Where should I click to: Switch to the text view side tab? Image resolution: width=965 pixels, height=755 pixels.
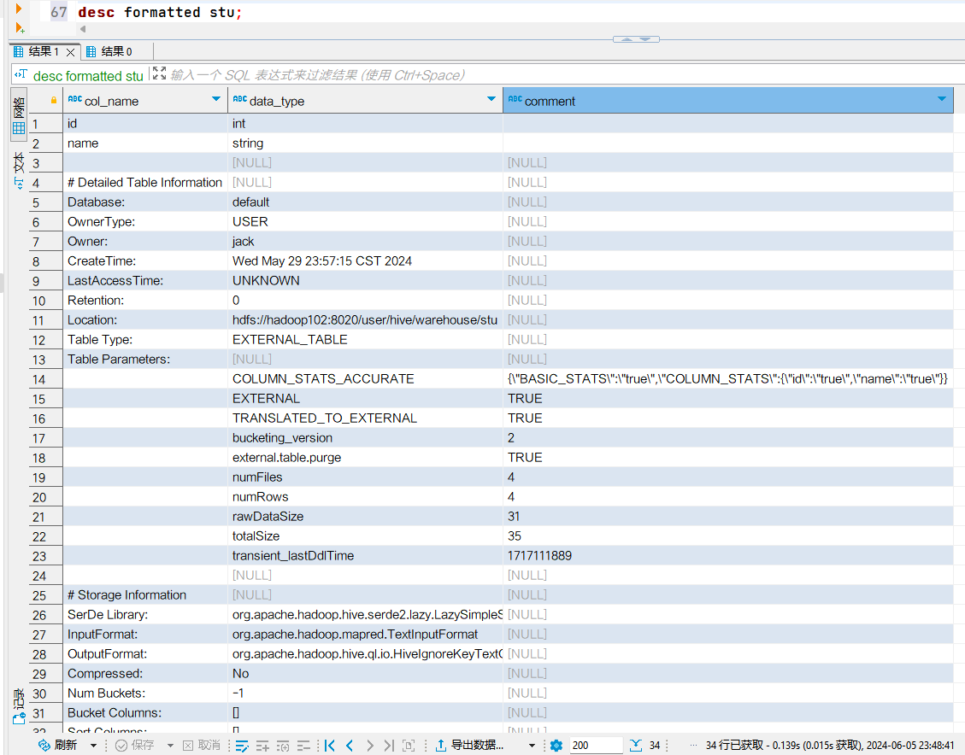(19, 170)
